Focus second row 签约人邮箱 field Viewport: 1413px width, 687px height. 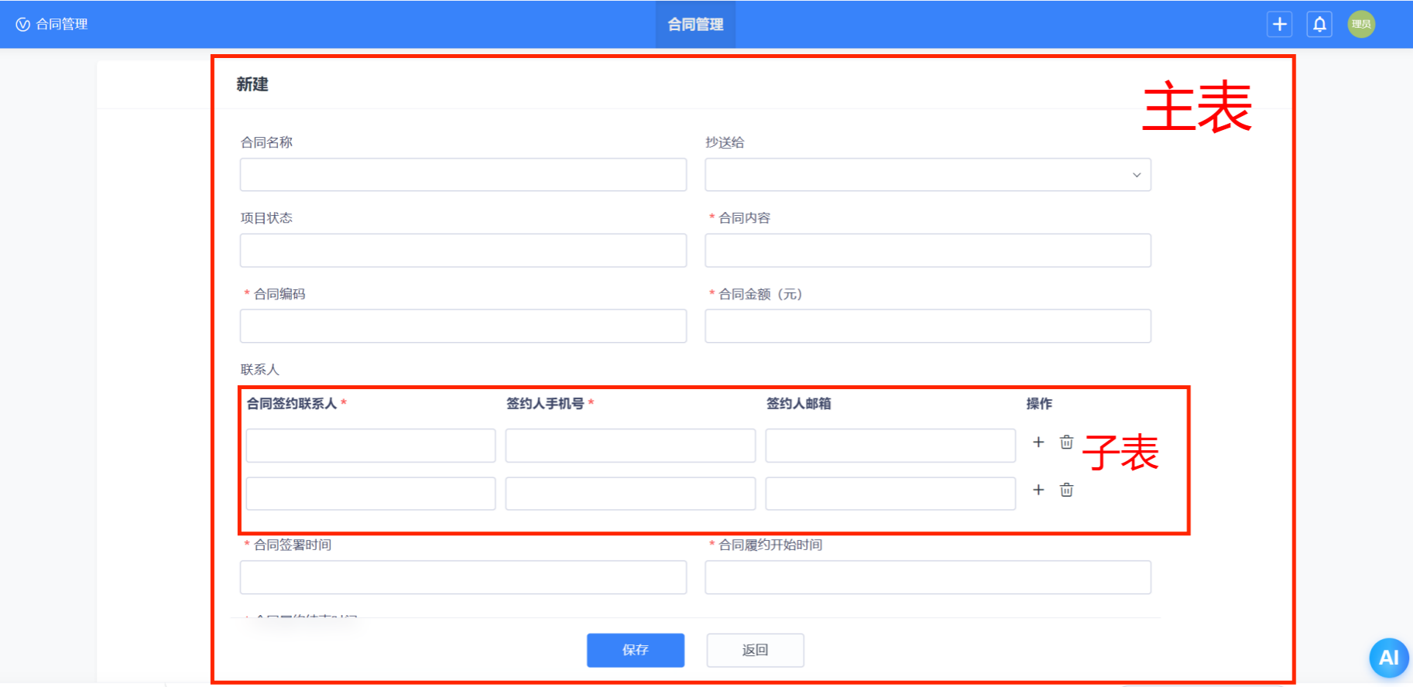tap(890, 494)
